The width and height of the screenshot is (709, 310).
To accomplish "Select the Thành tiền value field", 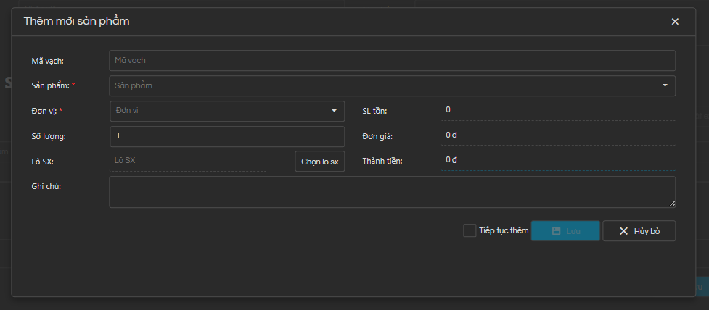I will [x=559, y=159].
